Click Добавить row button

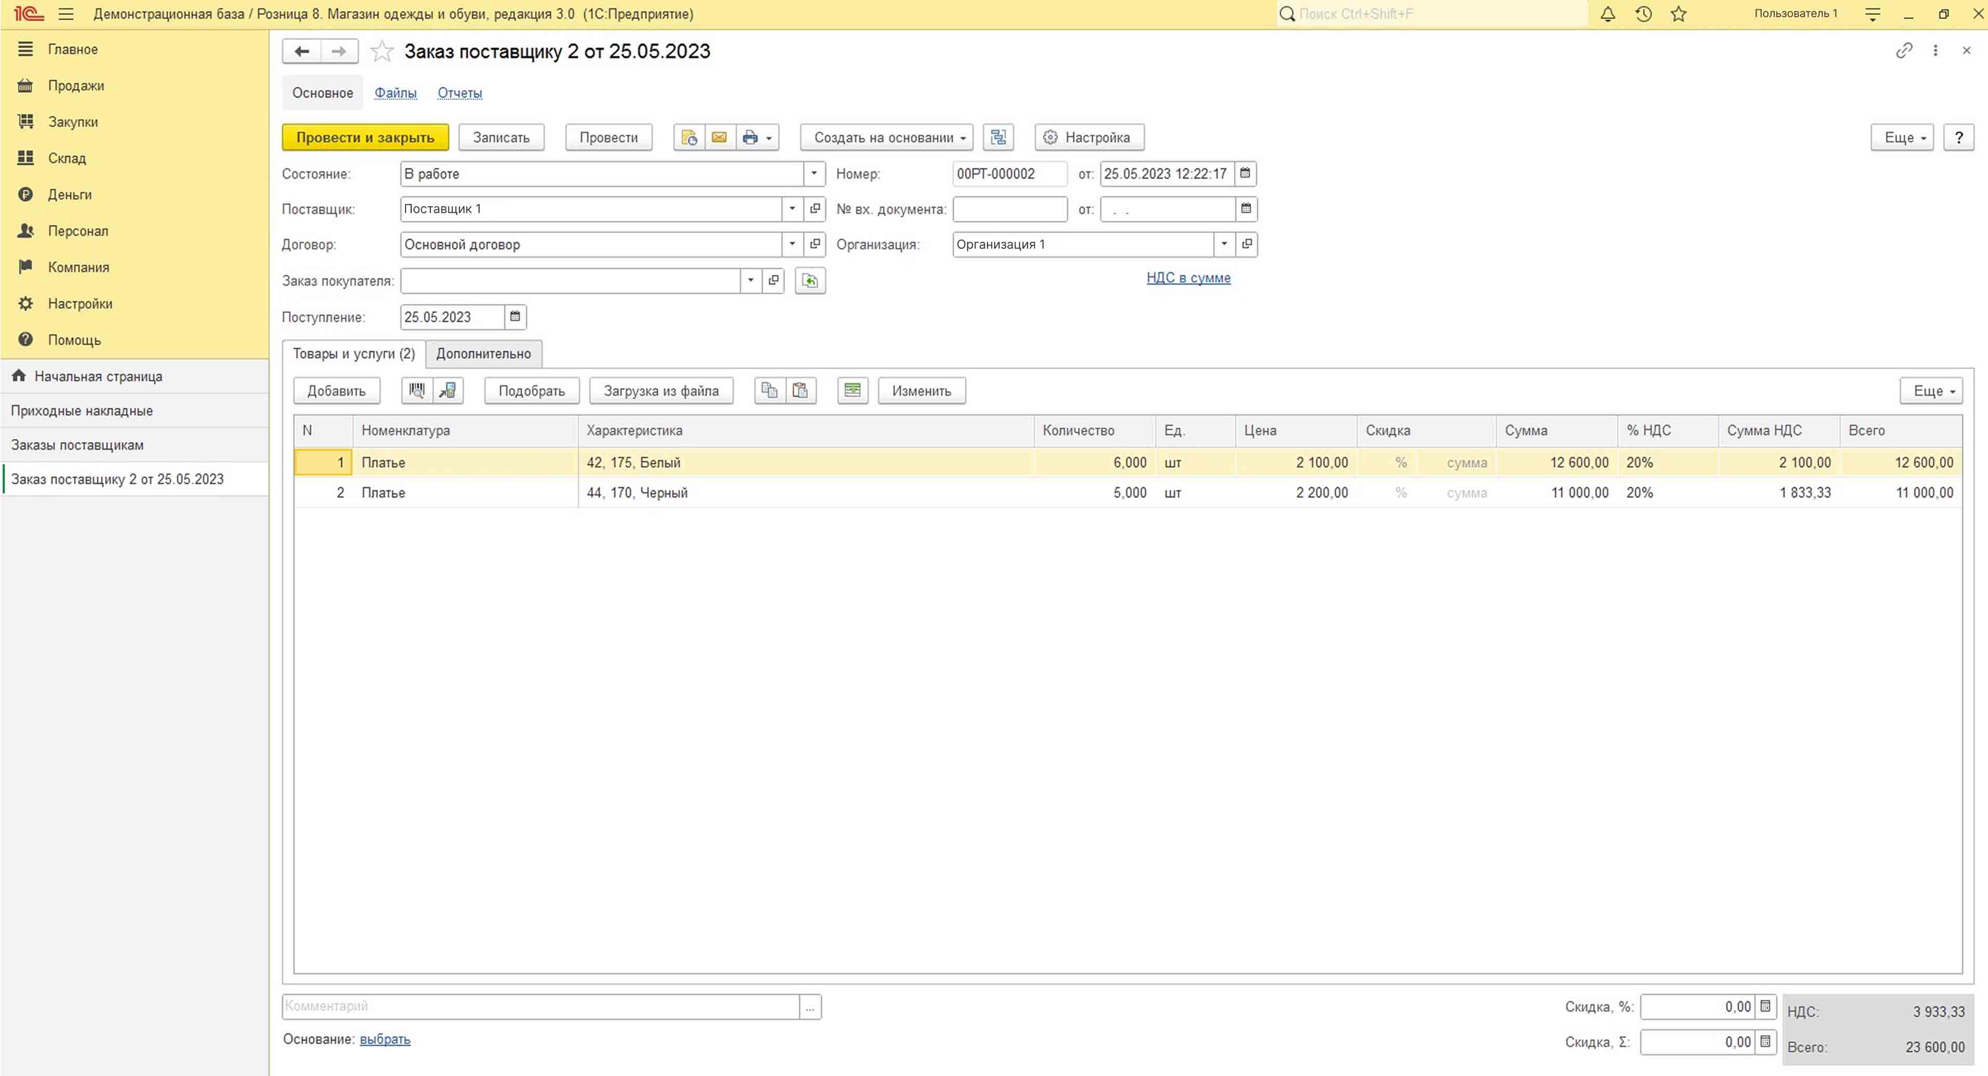pyautogui.click(x=336, y=391)
